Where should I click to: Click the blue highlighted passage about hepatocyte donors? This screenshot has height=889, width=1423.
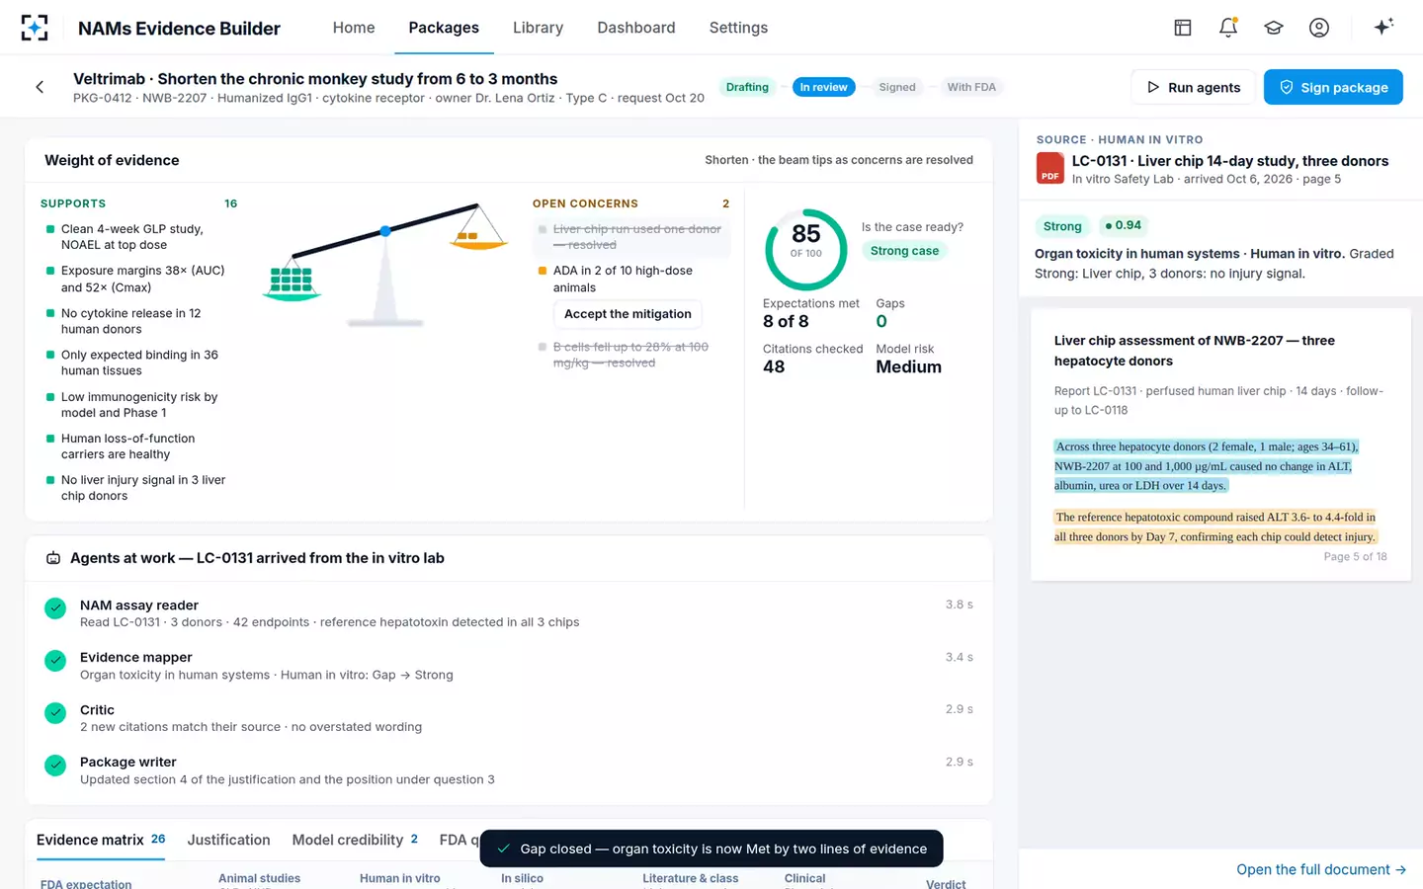tap(1206, 465)
